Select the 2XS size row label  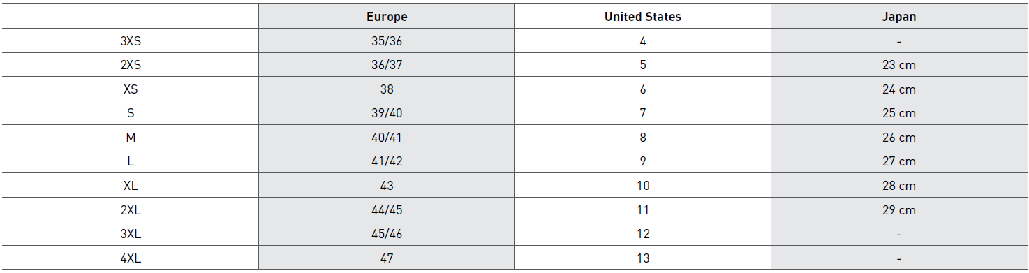coord(131,65)
